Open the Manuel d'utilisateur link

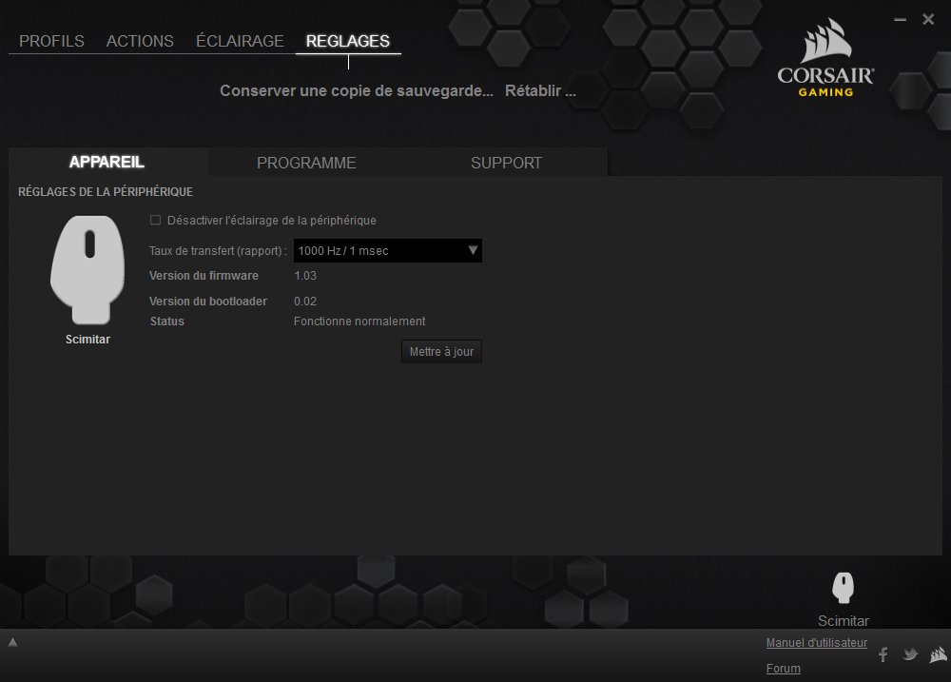pos(816,643)
